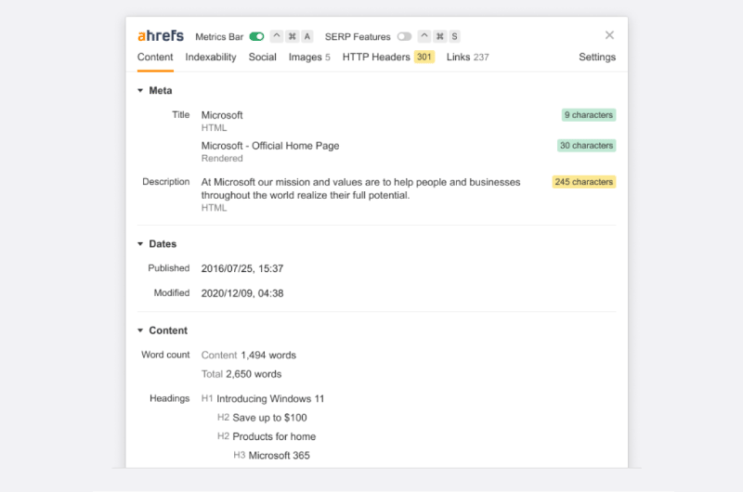Click the 245 characters badge
The width and height of the screenshot is (743, 492).
[x=584, y=182]
